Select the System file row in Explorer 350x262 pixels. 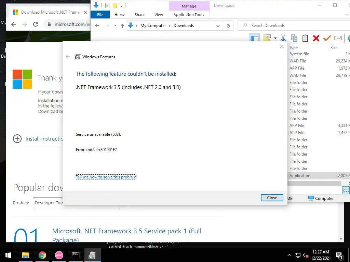point(319,54)
